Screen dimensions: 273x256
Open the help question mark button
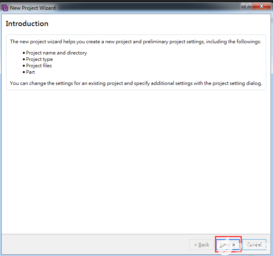click(246, 6)
